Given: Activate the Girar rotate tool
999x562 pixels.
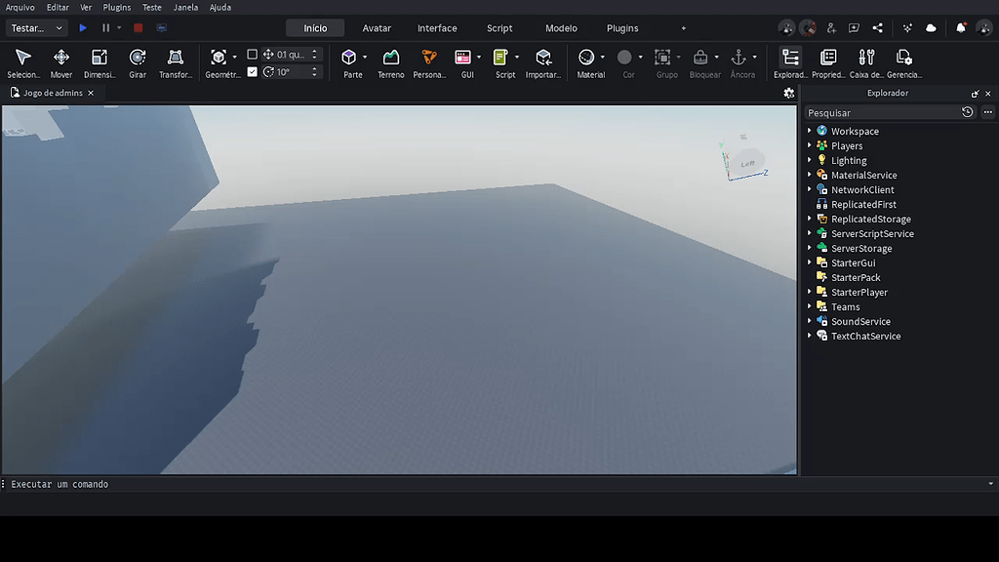Looking at the screenshot, I should point(138,63).
